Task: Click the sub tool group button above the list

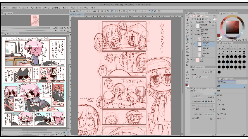Action: [227, 82]
